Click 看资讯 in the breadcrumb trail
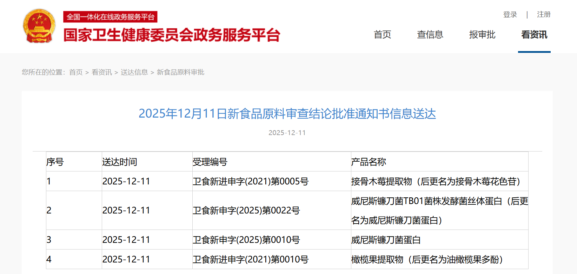577x274 pixels. pyautogui.click(x=102, y=72)
